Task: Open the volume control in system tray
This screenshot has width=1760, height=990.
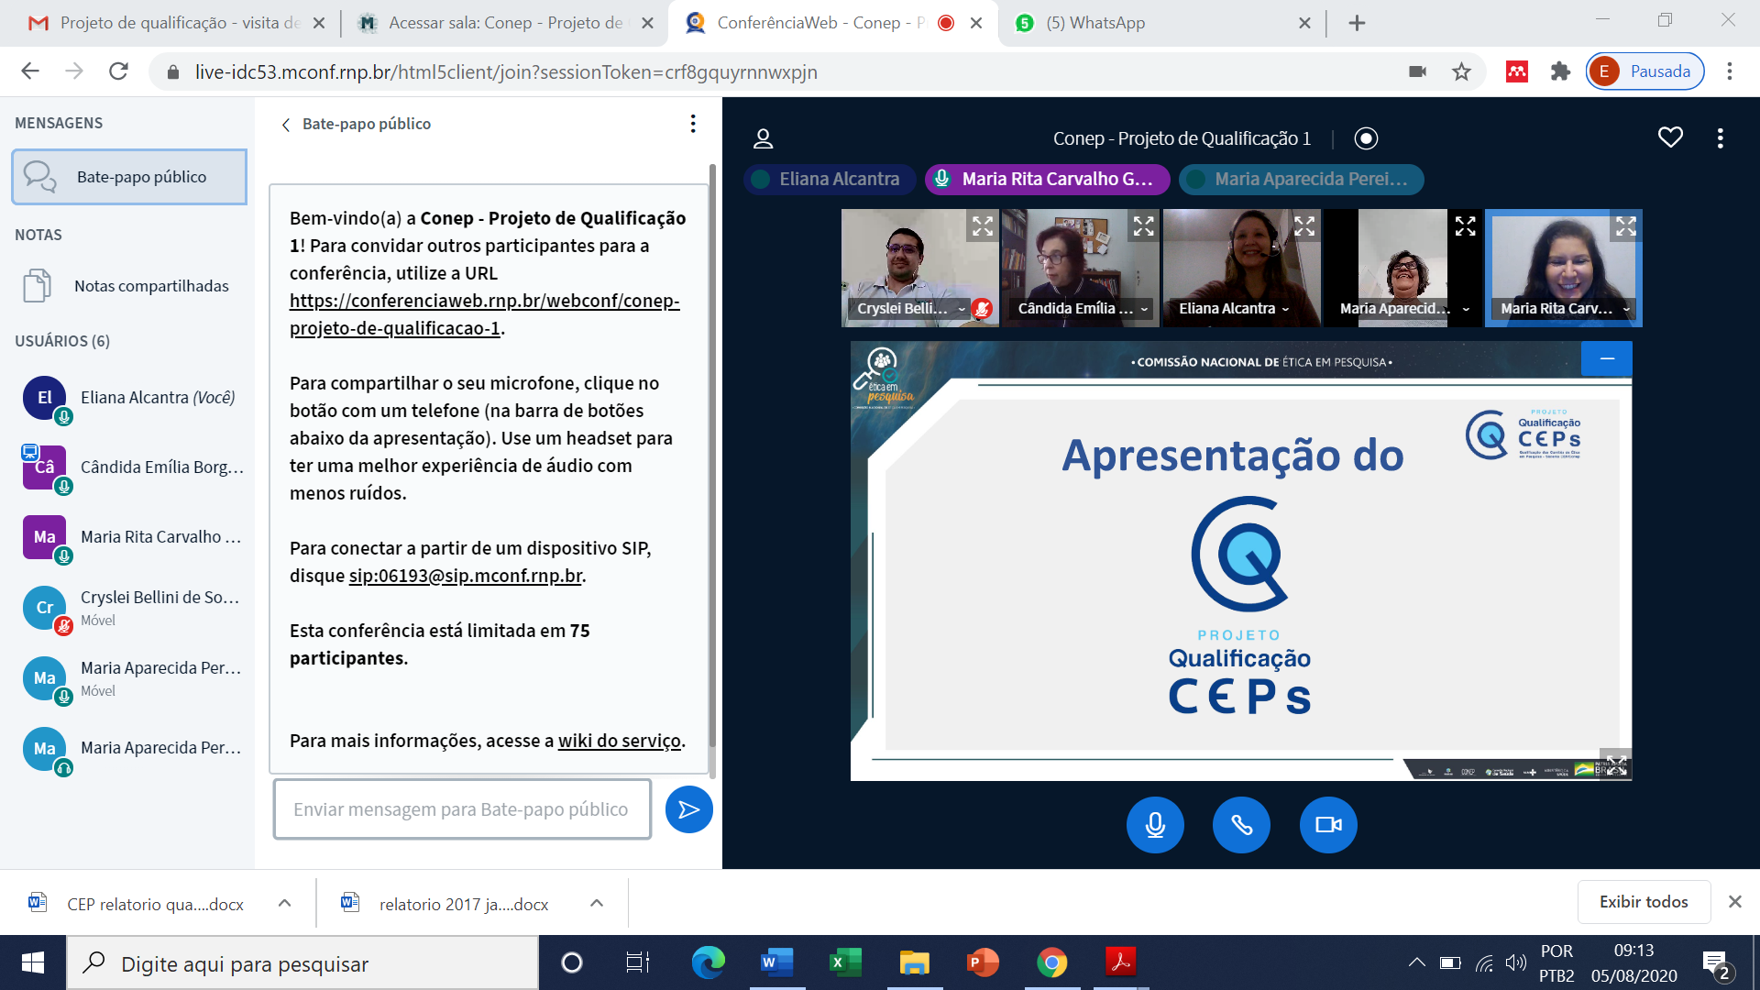Action: click(x=1516, y=962)
